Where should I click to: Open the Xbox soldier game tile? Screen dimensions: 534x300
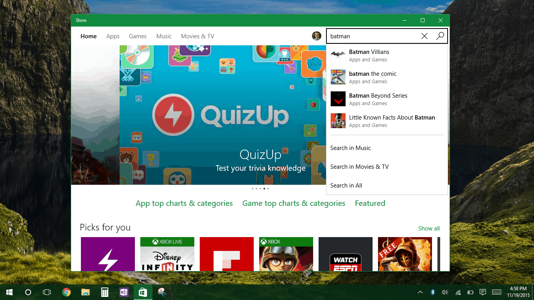click(x=286, y=254)
